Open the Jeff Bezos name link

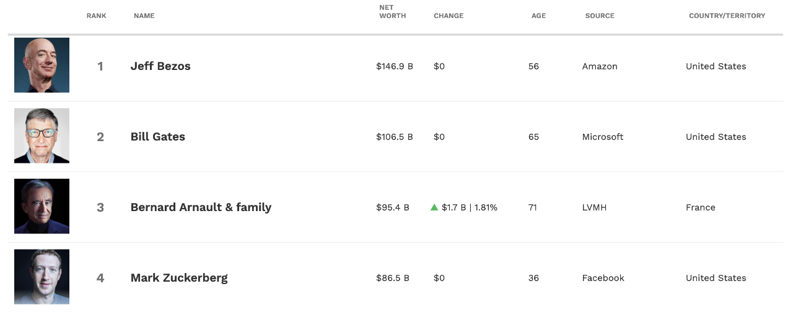click(160, 66)
